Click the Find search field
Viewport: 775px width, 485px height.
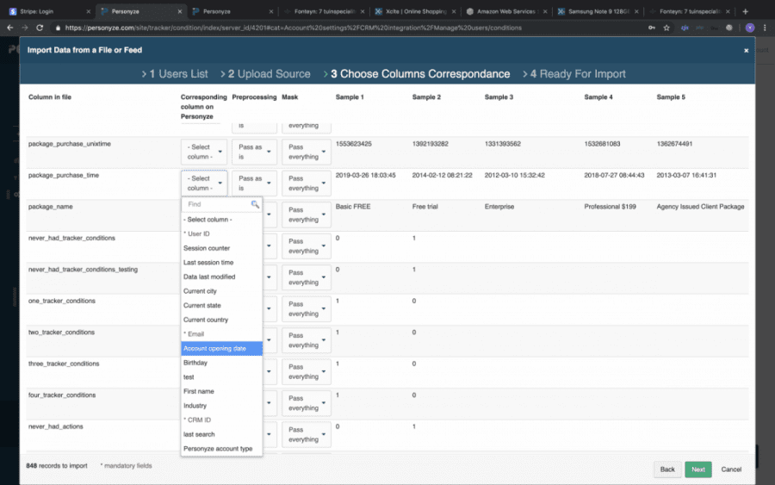point(216,205)
